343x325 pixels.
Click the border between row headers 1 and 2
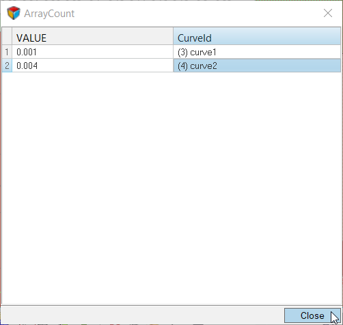7,59
